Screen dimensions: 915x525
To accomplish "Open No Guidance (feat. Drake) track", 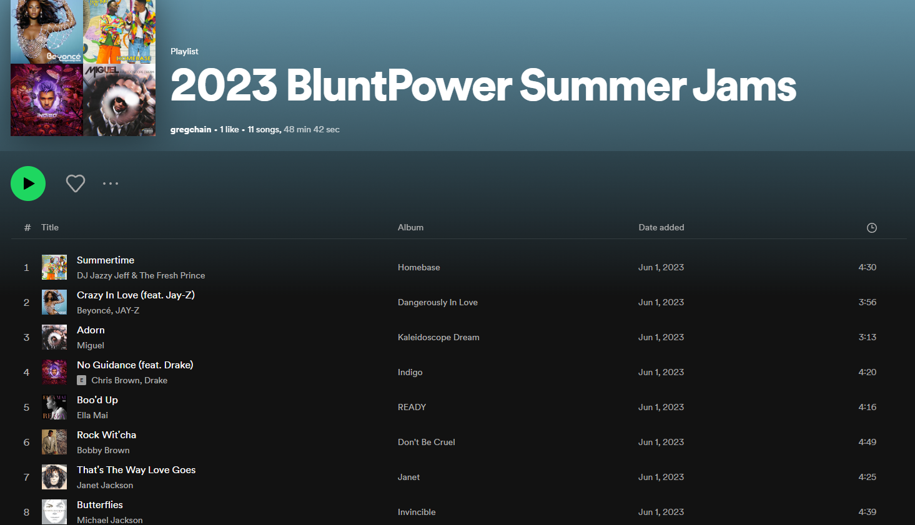I will (x=135, y=365).
